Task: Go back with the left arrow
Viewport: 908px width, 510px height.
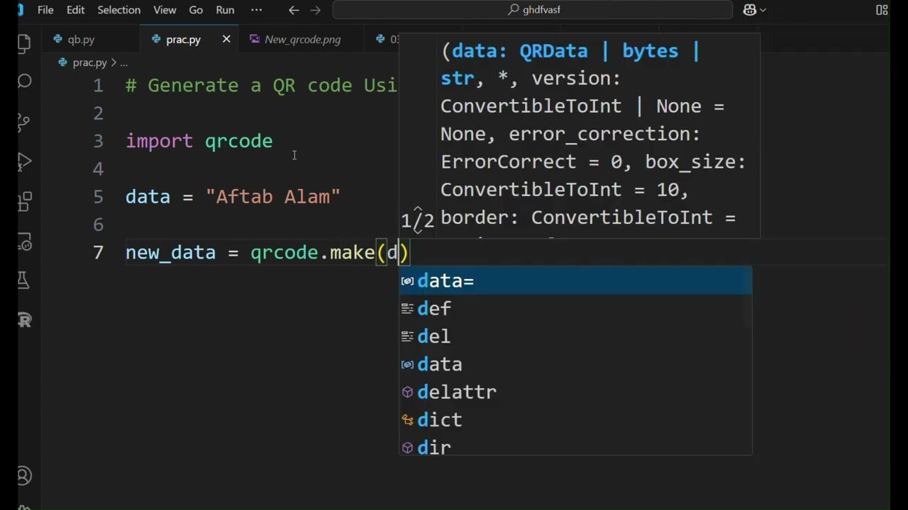Action: [x=294, y=10]
